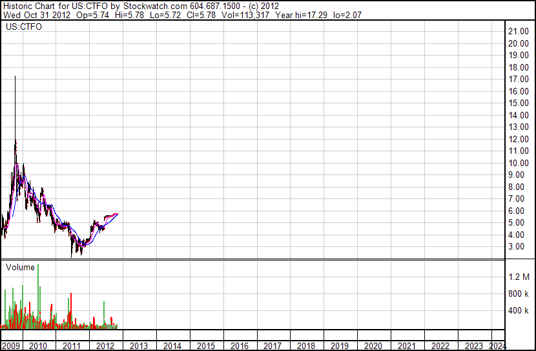This screenshot has height=351, width=536.
Task: Click the phone number 604.687.1500 in title
Action: click(x=215, y=6)
